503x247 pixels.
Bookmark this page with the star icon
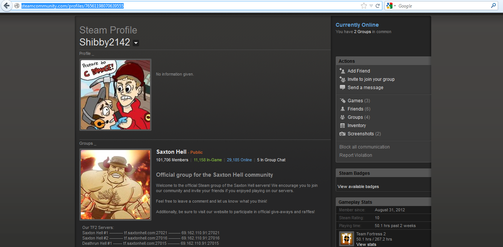click(364, 6)
